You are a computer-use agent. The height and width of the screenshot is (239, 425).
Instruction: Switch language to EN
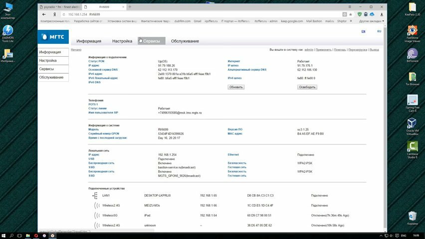click(x=363, y=31)
